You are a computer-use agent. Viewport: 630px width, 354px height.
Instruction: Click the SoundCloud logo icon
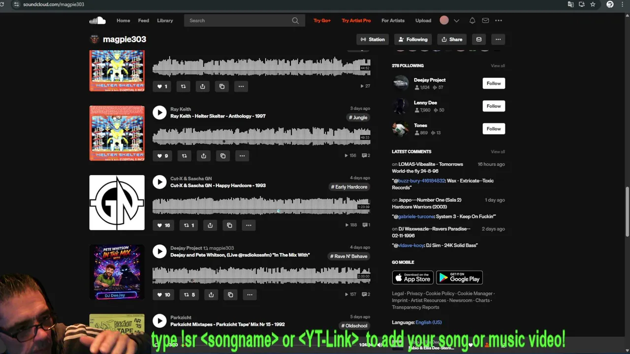97,21
